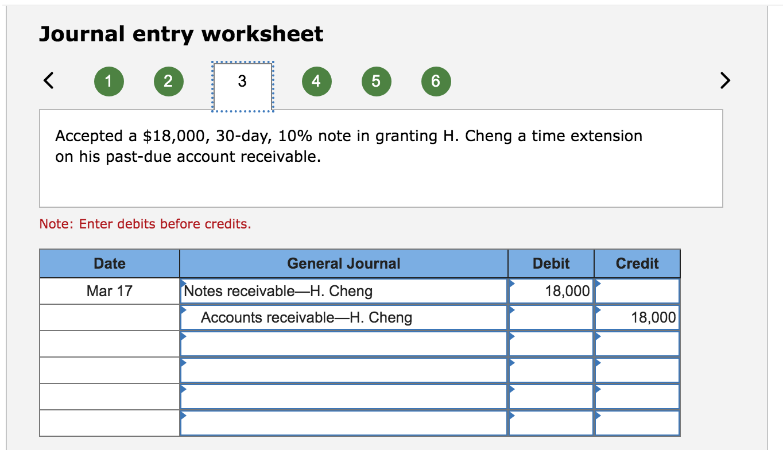The width and height of the screenshot is (783, 450).
Task: Click the fourth row credit field
Action: pos(637,370)
